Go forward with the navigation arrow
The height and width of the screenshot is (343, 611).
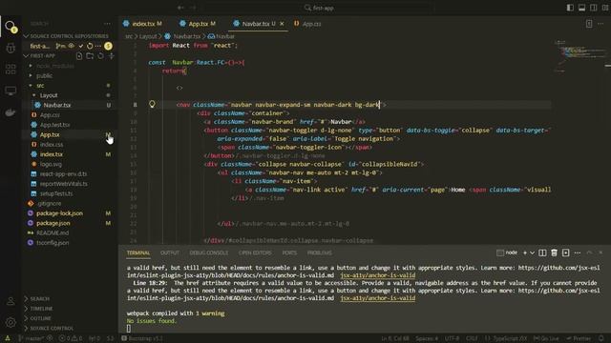193,8
